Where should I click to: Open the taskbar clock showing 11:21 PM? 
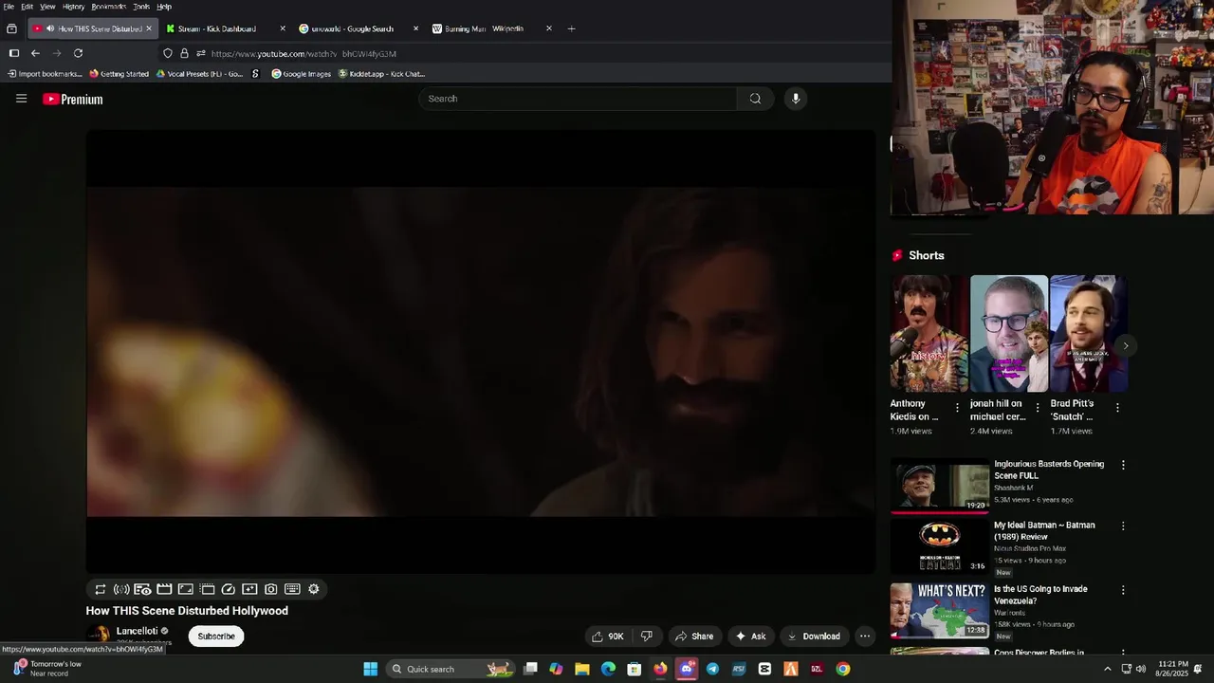[1172, 669]
